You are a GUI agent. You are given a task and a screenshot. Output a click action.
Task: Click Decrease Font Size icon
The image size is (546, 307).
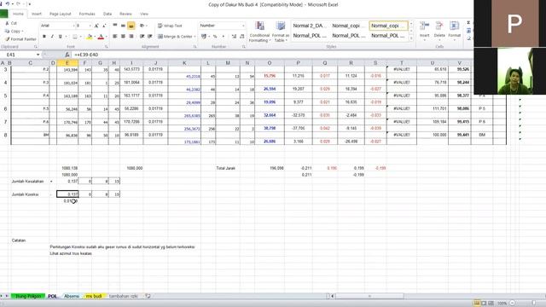click(x=104, y=26)
